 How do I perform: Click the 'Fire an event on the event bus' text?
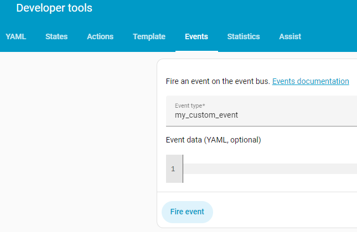[x=218, y=81]
